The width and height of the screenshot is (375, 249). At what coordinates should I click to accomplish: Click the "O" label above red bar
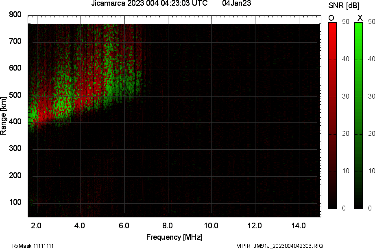pyautogui.click(x=331, y=18)
